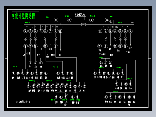This screenshot has height=117, width=156.
Task: Select the lower meter circle on feeder 411
Action: click(25, 46)
